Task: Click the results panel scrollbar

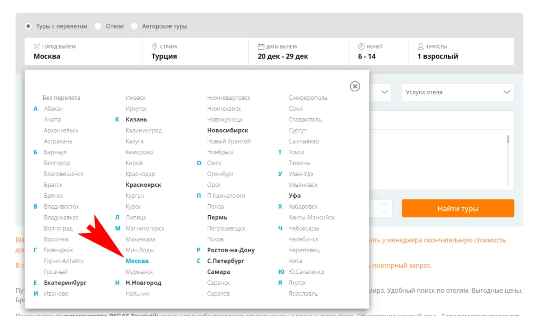Action: click(x=508, y=139)
